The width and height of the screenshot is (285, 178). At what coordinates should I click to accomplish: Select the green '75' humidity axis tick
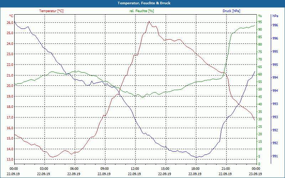[x=260, y=52]
